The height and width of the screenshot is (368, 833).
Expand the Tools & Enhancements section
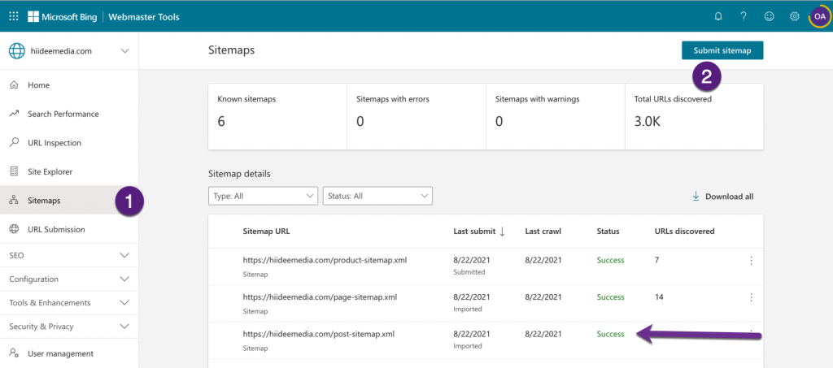pyautogui.click(x=69, y=303)
